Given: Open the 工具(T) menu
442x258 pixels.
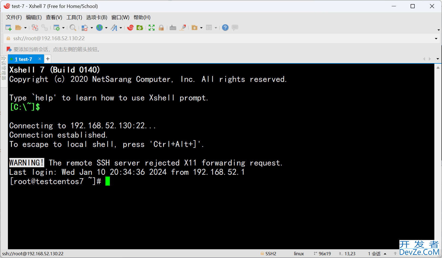Looking at the screenshot, I should point(74,17).
